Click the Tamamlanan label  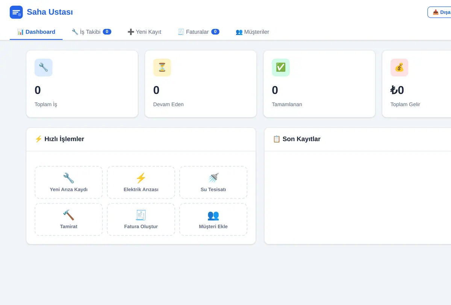pos(287,104)
